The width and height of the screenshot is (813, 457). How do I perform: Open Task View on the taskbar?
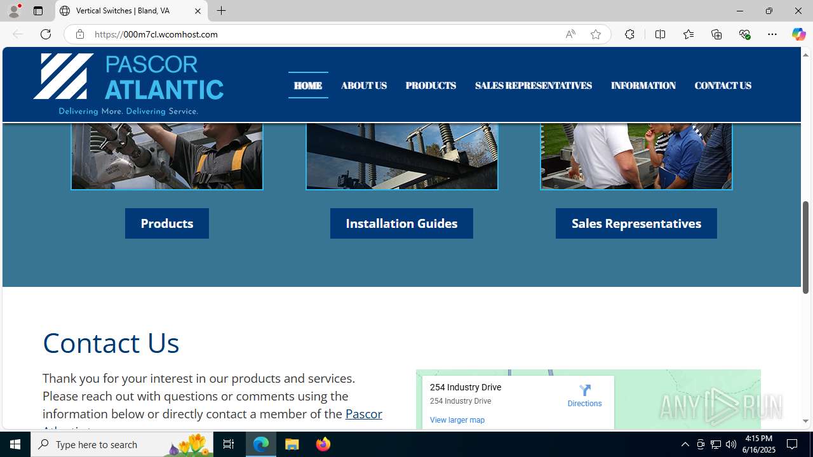(x=229, y=444)
